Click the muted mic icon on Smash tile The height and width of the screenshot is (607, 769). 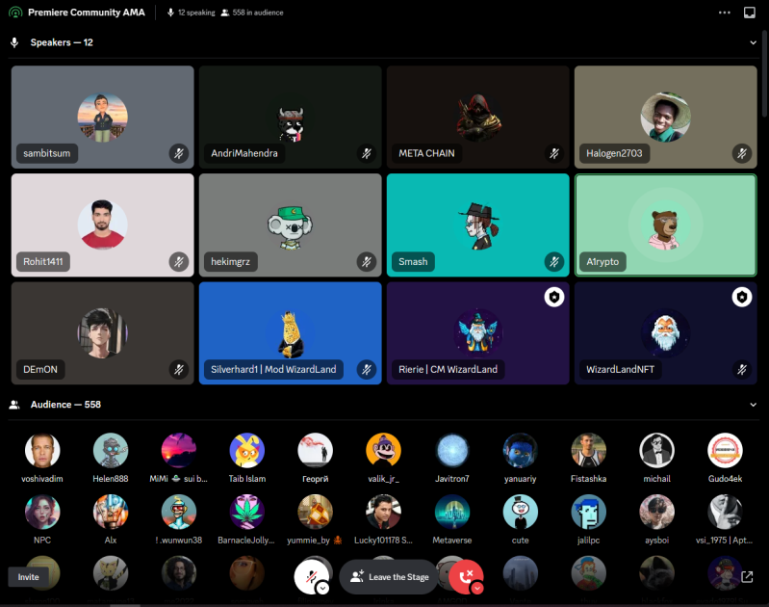coord(554,262)
